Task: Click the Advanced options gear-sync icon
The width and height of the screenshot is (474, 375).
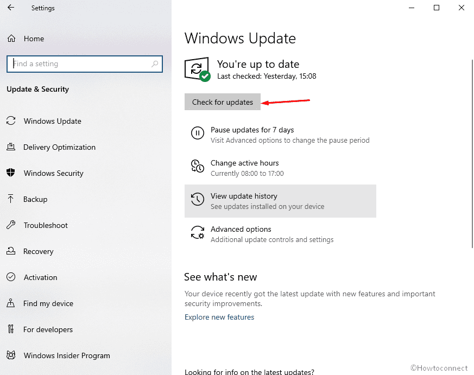Action: 198,232
